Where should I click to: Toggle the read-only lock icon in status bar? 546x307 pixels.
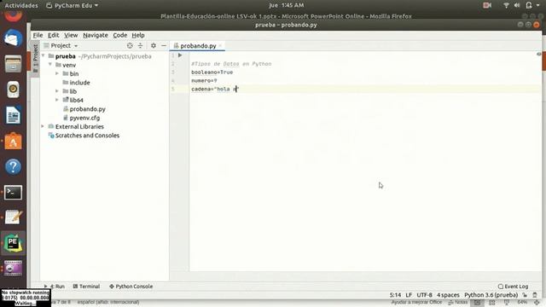tap(525, 295)
